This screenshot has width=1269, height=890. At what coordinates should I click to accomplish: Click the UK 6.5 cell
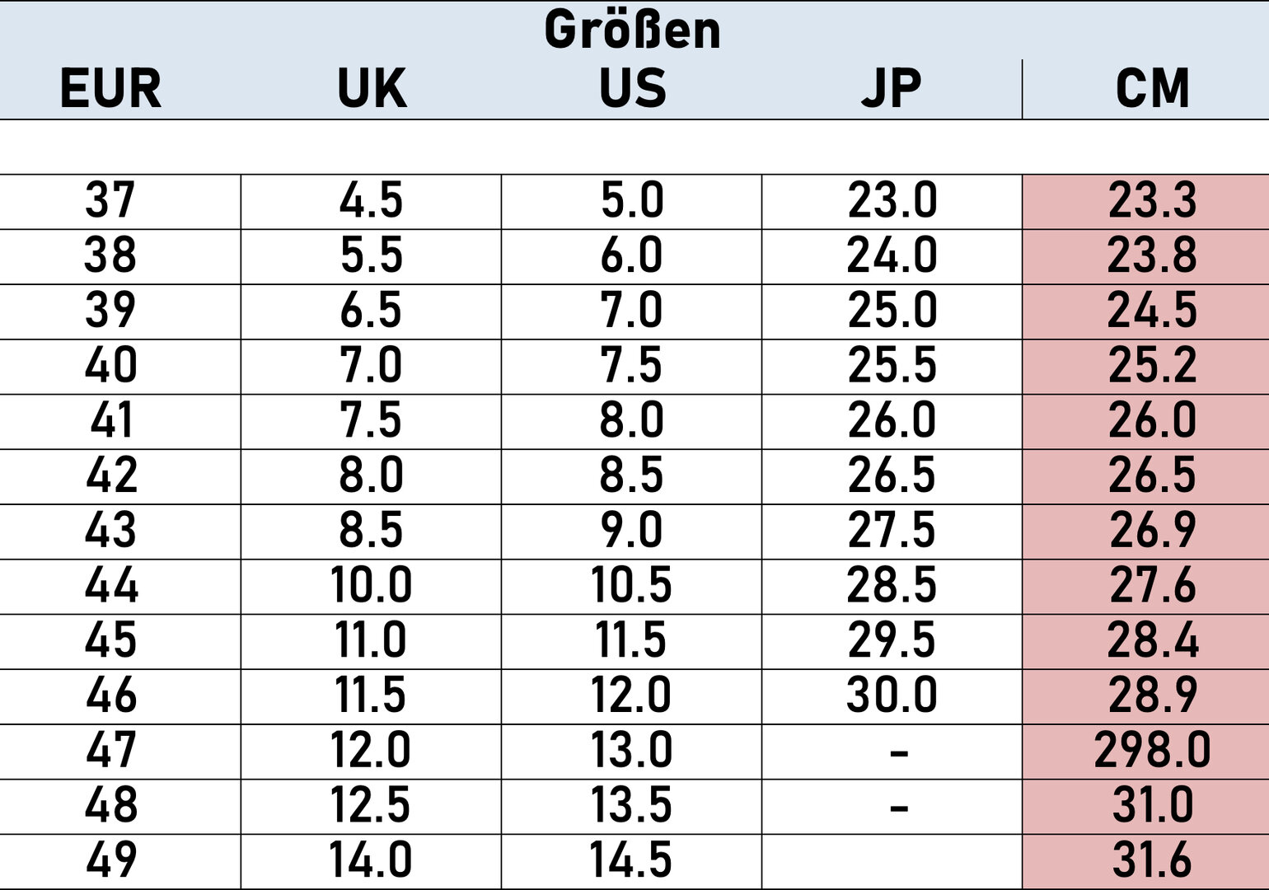point(371,311)
